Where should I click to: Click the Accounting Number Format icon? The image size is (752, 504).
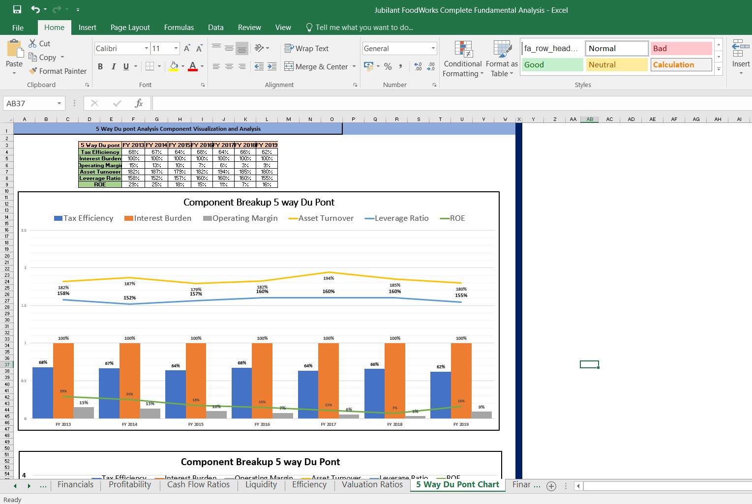(368, 66)
